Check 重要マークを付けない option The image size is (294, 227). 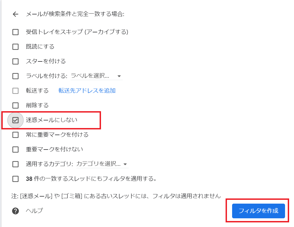tap(15, 150)
